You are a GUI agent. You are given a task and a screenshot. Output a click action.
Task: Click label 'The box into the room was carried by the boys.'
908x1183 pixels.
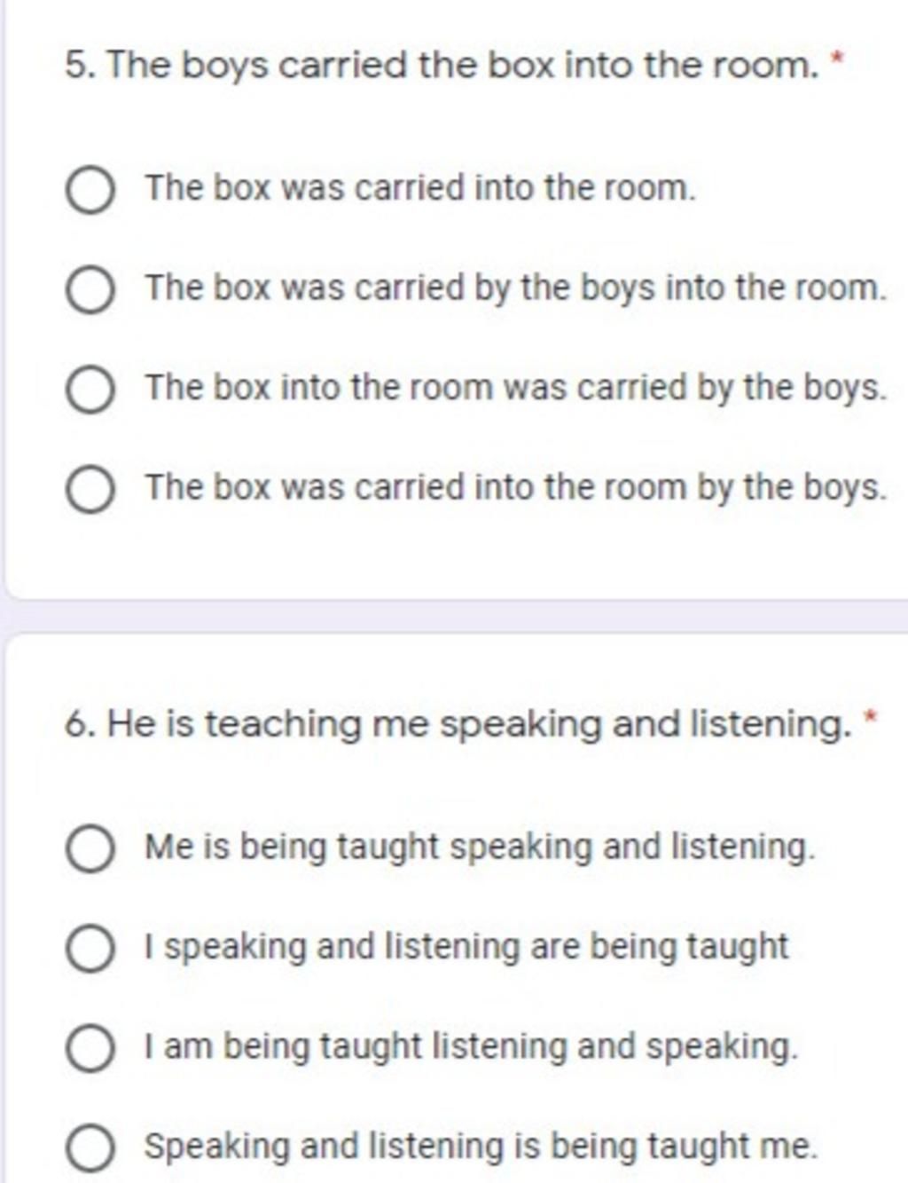pos(516,388)
